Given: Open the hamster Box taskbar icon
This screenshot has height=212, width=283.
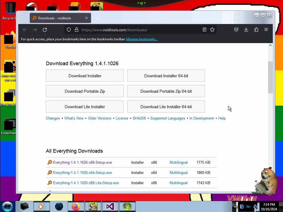Looking at the screenshot, I should coord(93,206).
